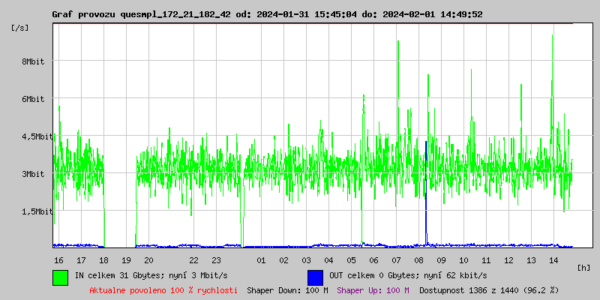600x300 pixels.
Task: Click the [h] hours unit label
Action: (584, 267)
